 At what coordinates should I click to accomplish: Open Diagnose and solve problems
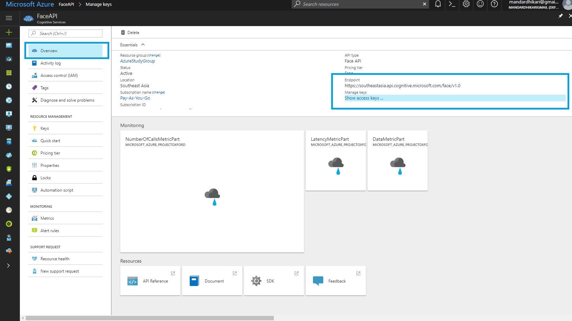click(65, 100)
